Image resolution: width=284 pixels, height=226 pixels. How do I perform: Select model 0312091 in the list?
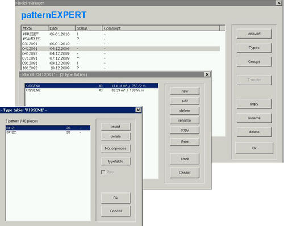120,44
